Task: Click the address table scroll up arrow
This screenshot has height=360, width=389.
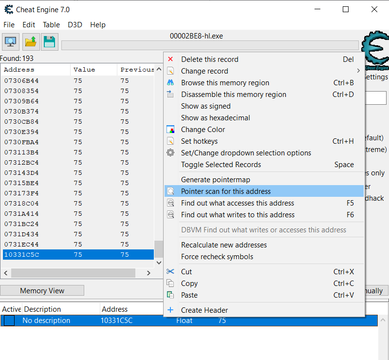Action: pos(383,320)
